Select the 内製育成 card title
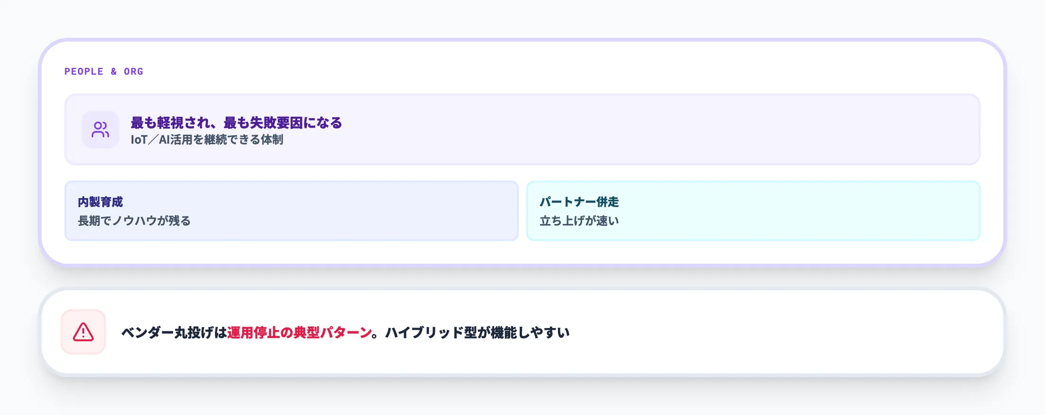This screenshot has height=415, width=1045. 100,202
